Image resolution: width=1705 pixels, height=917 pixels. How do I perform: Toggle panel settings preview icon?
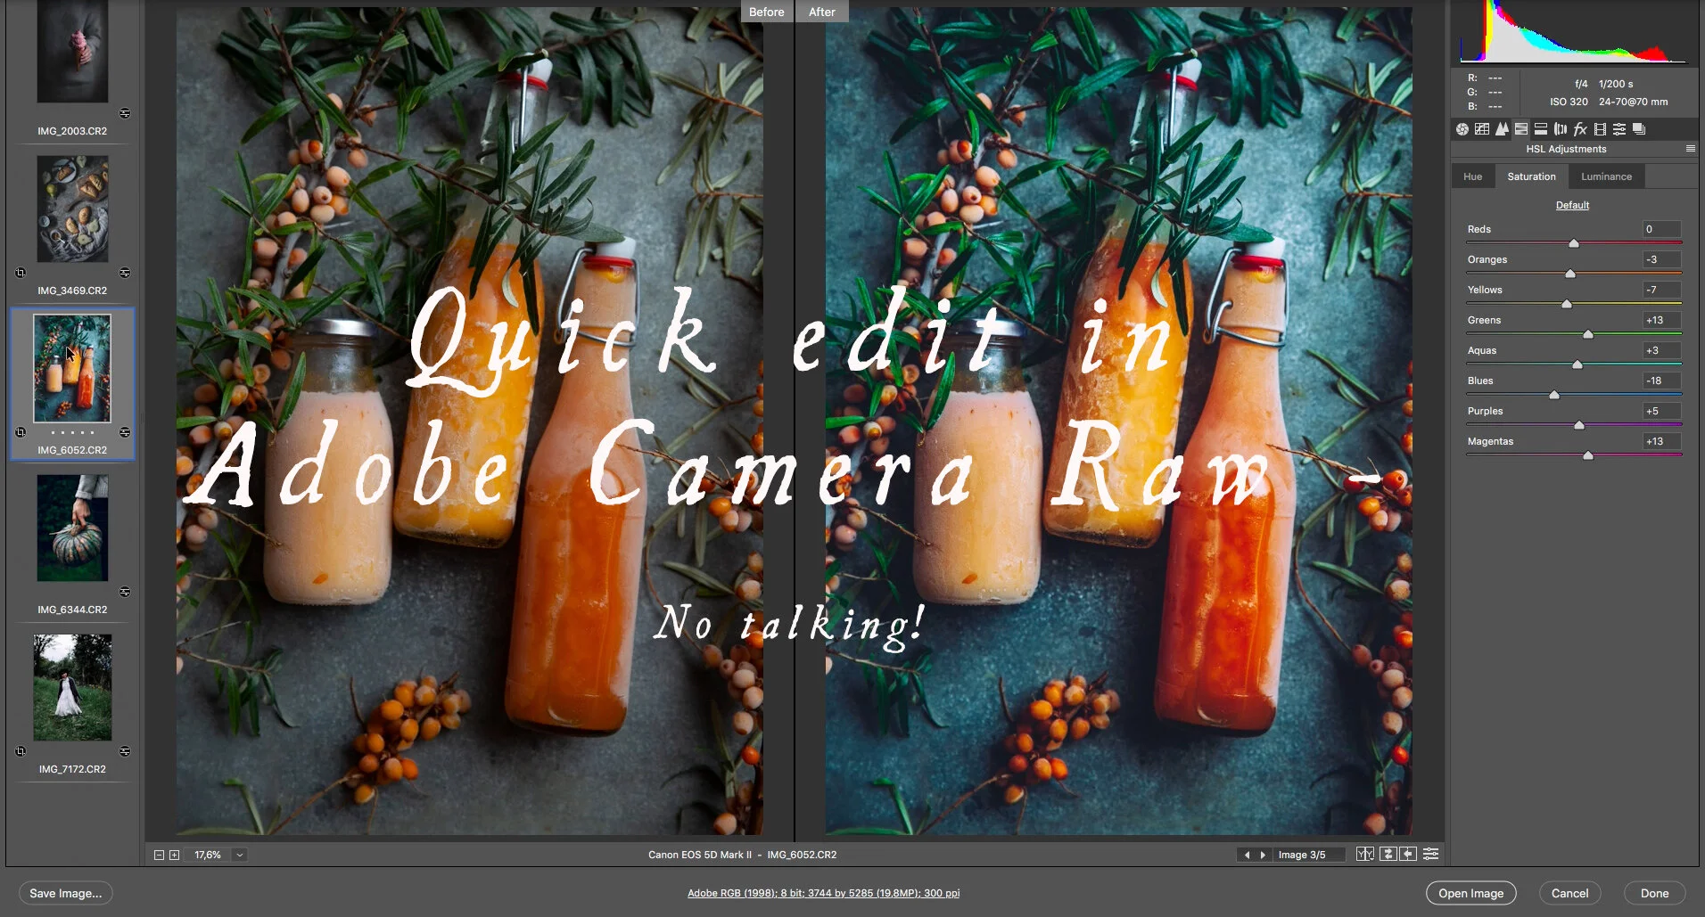(1431, 854)
